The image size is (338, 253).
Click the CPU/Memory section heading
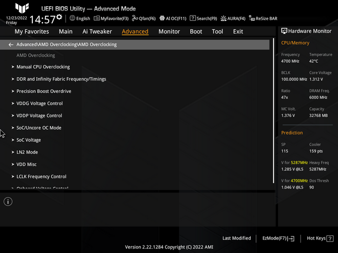click(295, 43)
